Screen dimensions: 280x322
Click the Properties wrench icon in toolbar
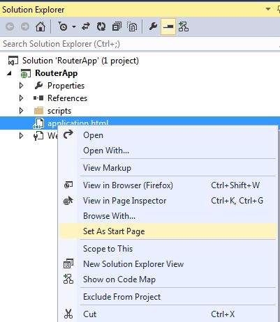click(153, 26)
